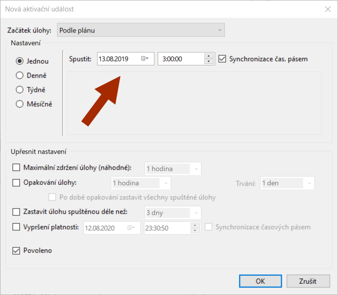This screenshot has height=295, width=338.
Task: Increase expiration time 23:30:50 with up arrow
Action: click(195, 225)
